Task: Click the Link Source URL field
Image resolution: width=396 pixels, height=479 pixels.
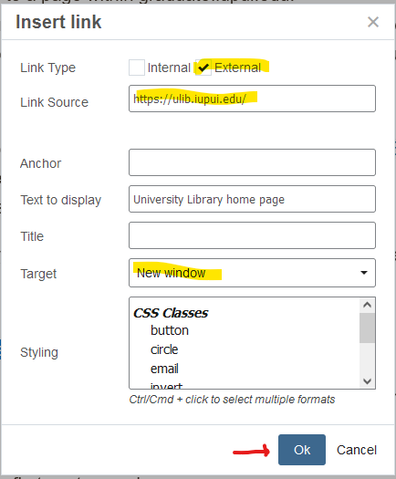Action: point(252,99)
